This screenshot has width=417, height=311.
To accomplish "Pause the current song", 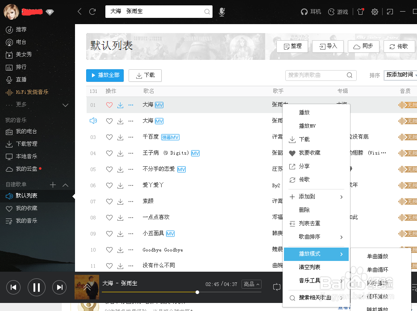I will tap(37, 287).
